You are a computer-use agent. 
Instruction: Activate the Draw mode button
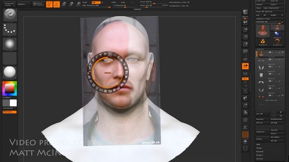click(x=56, y=4)
